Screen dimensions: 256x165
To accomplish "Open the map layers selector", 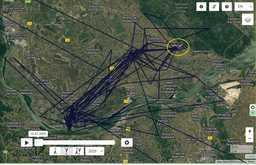I will coord(248,19).
